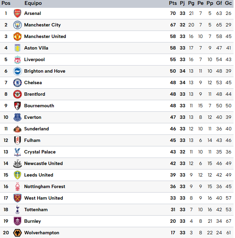
Task: Click the Crystal Palace eagle logo
Action: click(x=17, y=152)
